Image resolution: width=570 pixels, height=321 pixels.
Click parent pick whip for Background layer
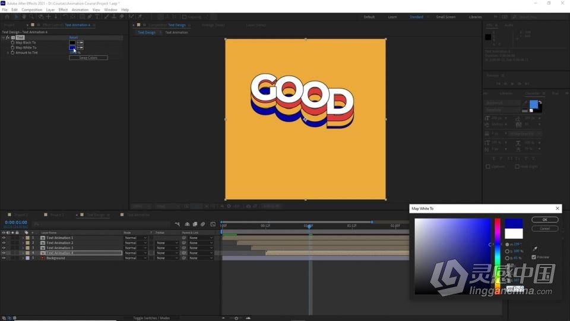tap(184, 258)
